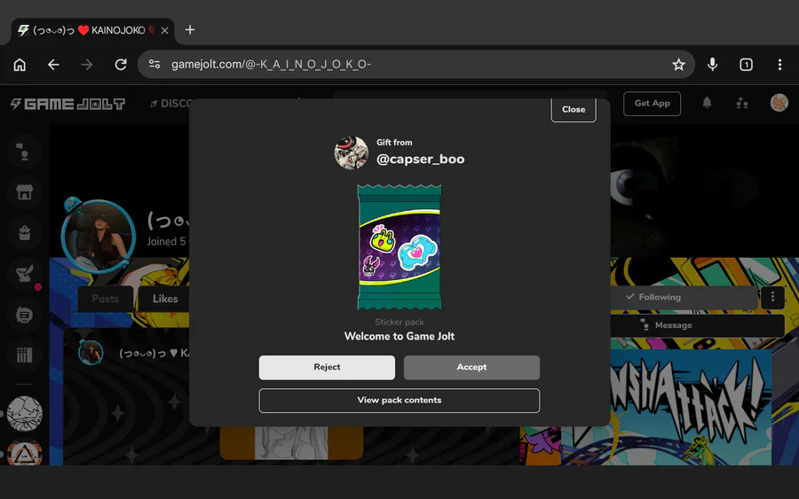The height and width of the screenshot is (499, 799).
Task: Click View pack contents
Action: 399,401
